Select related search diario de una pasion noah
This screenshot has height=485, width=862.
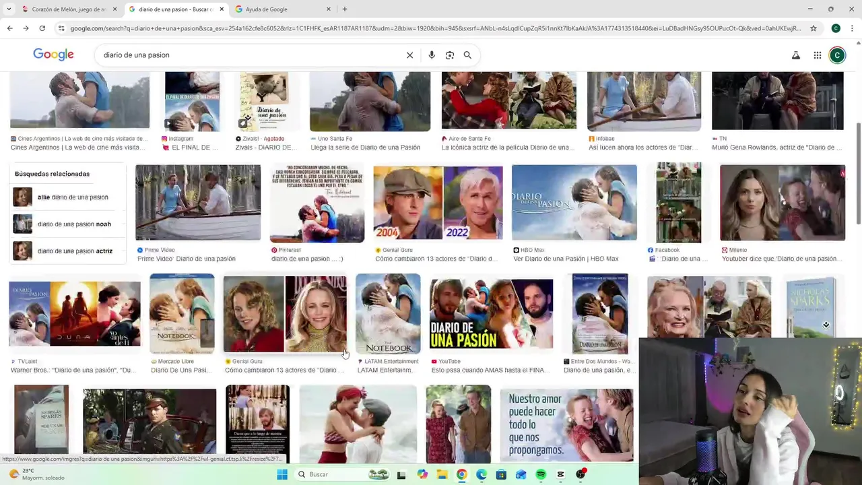pyautogui.click(x=69, y=224)
